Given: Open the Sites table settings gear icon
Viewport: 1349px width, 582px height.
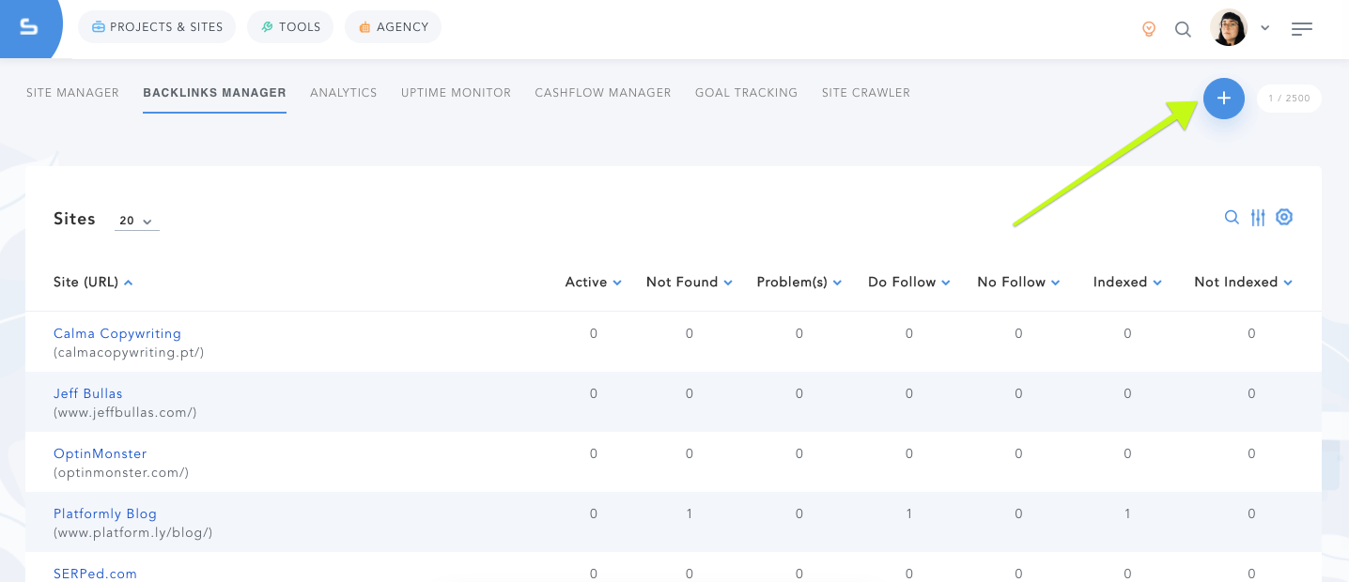Looking at the screenshot, I should (1284, 217).
